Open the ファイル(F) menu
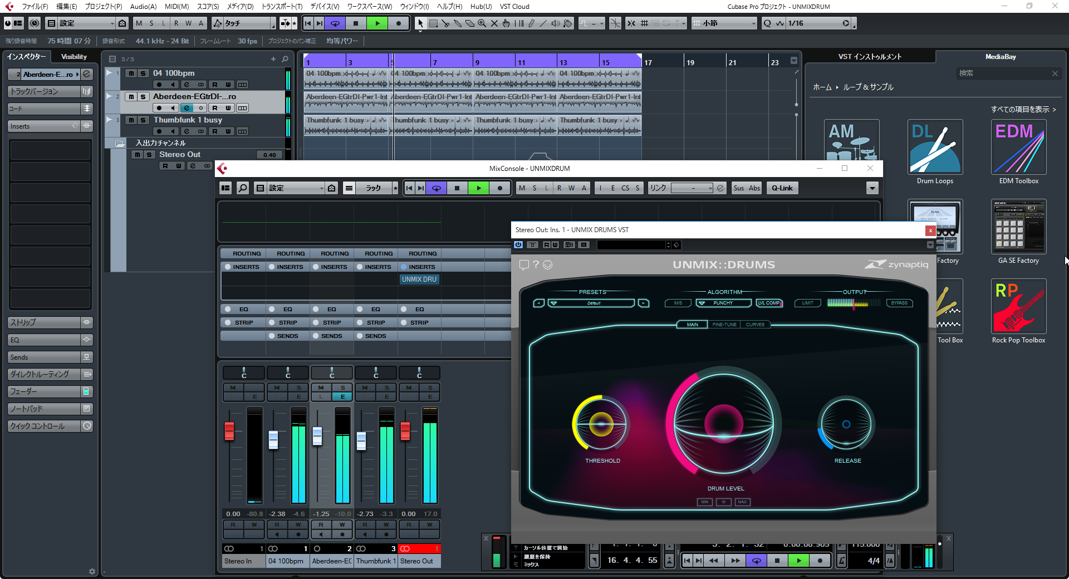Viewport: 1069px width, 579px height. [x=35, y=7]
